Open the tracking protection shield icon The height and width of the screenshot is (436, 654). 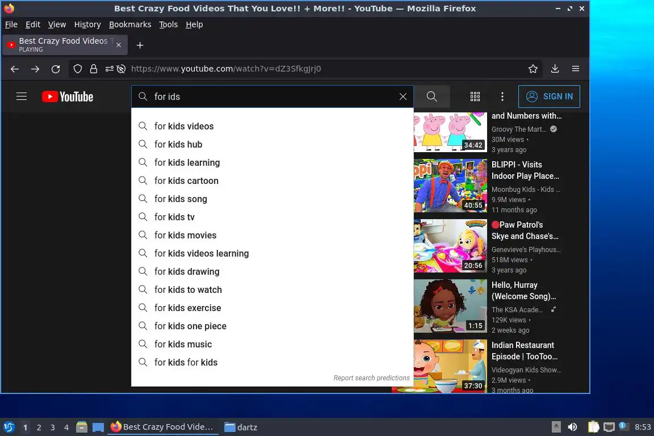pyautogui.click(x=78, y=69)
